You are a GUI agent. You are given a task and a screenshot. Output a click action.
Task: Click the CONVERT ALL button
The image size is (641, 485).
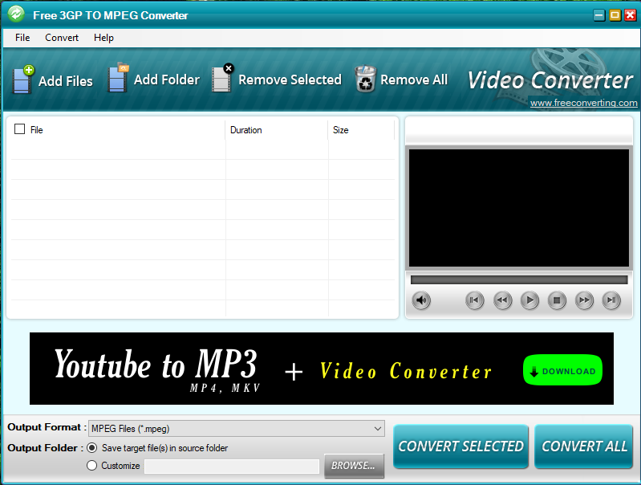(x=584, y=446)
